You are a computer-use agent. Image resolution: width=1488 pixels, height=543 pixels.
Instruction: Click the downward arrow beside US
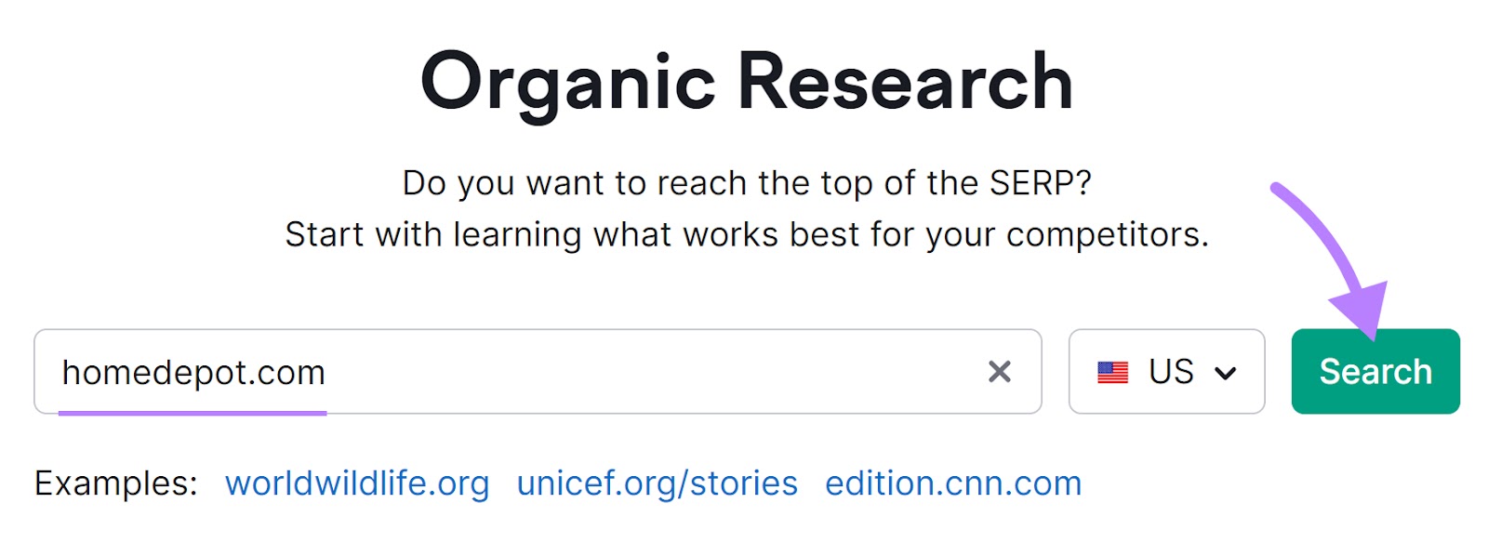1226,372
